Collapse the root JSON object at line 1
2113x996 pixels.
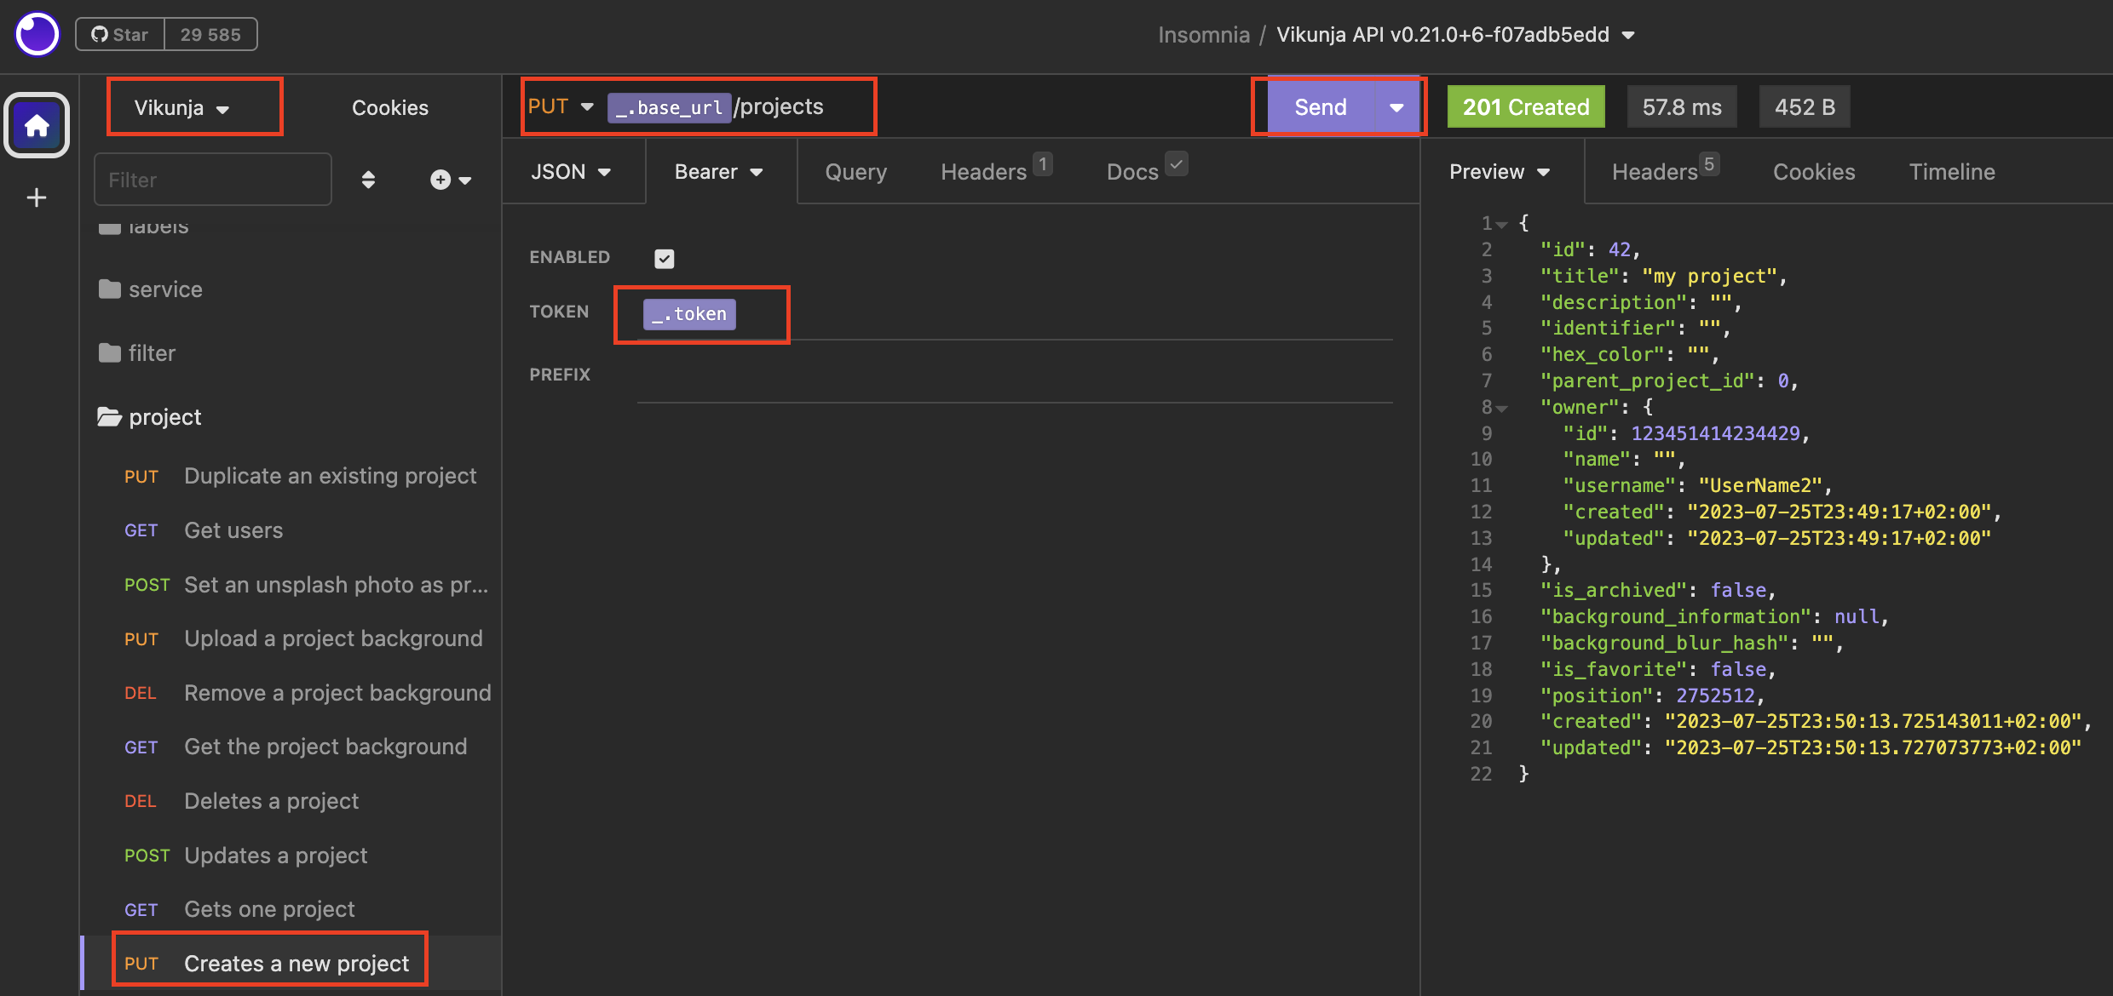point(1502,225)
